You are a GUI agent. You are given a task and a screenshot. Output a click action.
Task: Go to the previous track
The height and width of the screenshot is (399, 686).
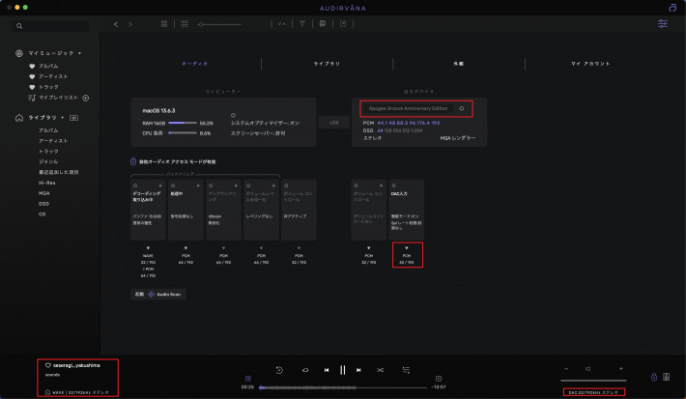click(327, 369)
